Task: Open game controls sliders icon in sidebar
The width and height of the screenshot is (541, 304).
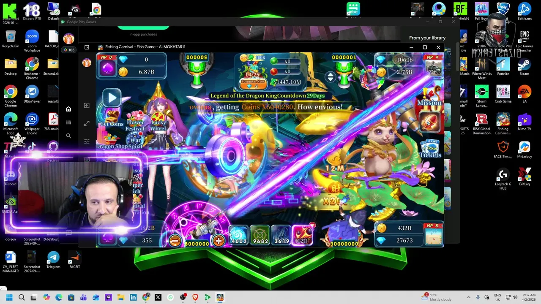Action: pyautogui.click(x=87, y=141)
